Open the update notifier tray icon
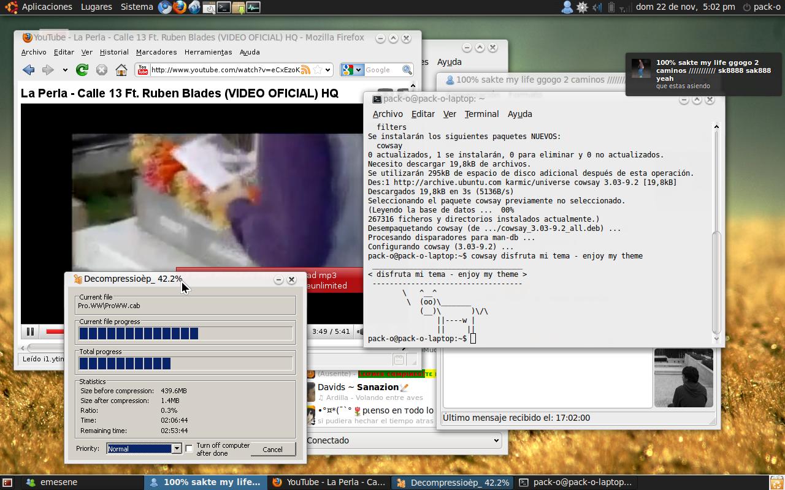 (x=582, y=7)
